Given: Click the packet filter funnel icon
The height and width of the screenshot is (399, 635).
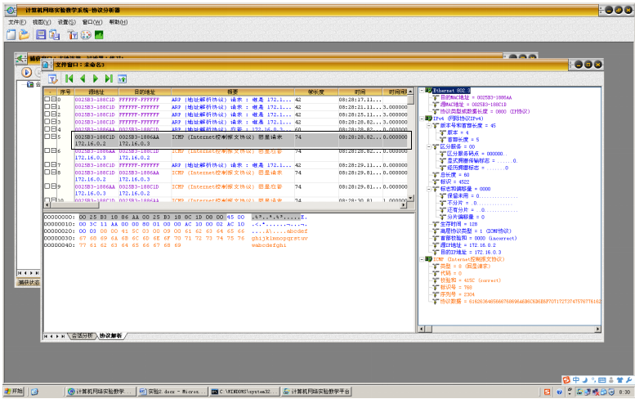Looking at the screenshot, I should point(52,78).
